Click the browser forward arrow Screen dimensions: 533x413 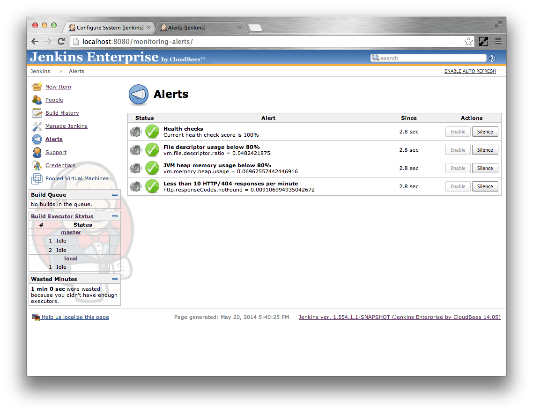coord(48,42)
